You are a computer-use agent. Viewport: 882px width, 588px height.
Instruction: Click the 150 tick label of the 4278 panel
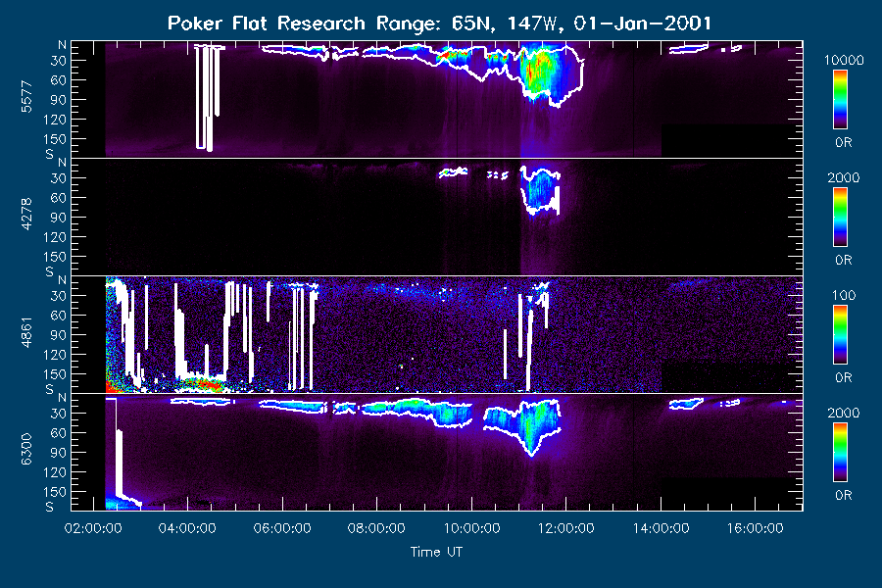point(55,257)
